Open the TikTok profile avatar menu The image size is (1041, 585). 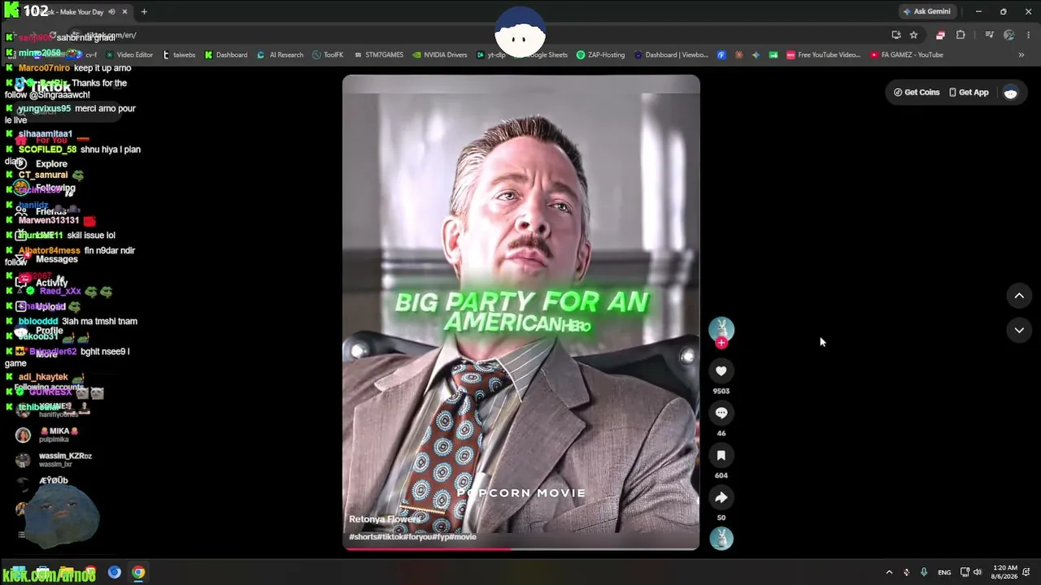pyautogui.click(x=1011, y=93)
